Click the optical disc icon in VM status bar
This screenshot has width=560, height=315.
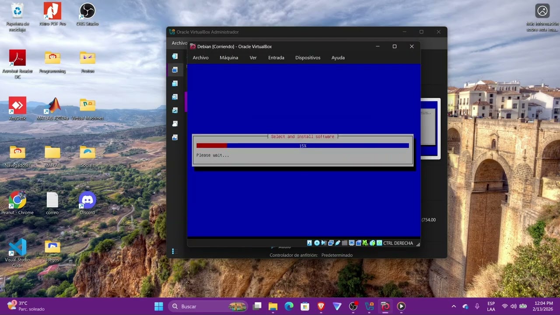(317, 243)
